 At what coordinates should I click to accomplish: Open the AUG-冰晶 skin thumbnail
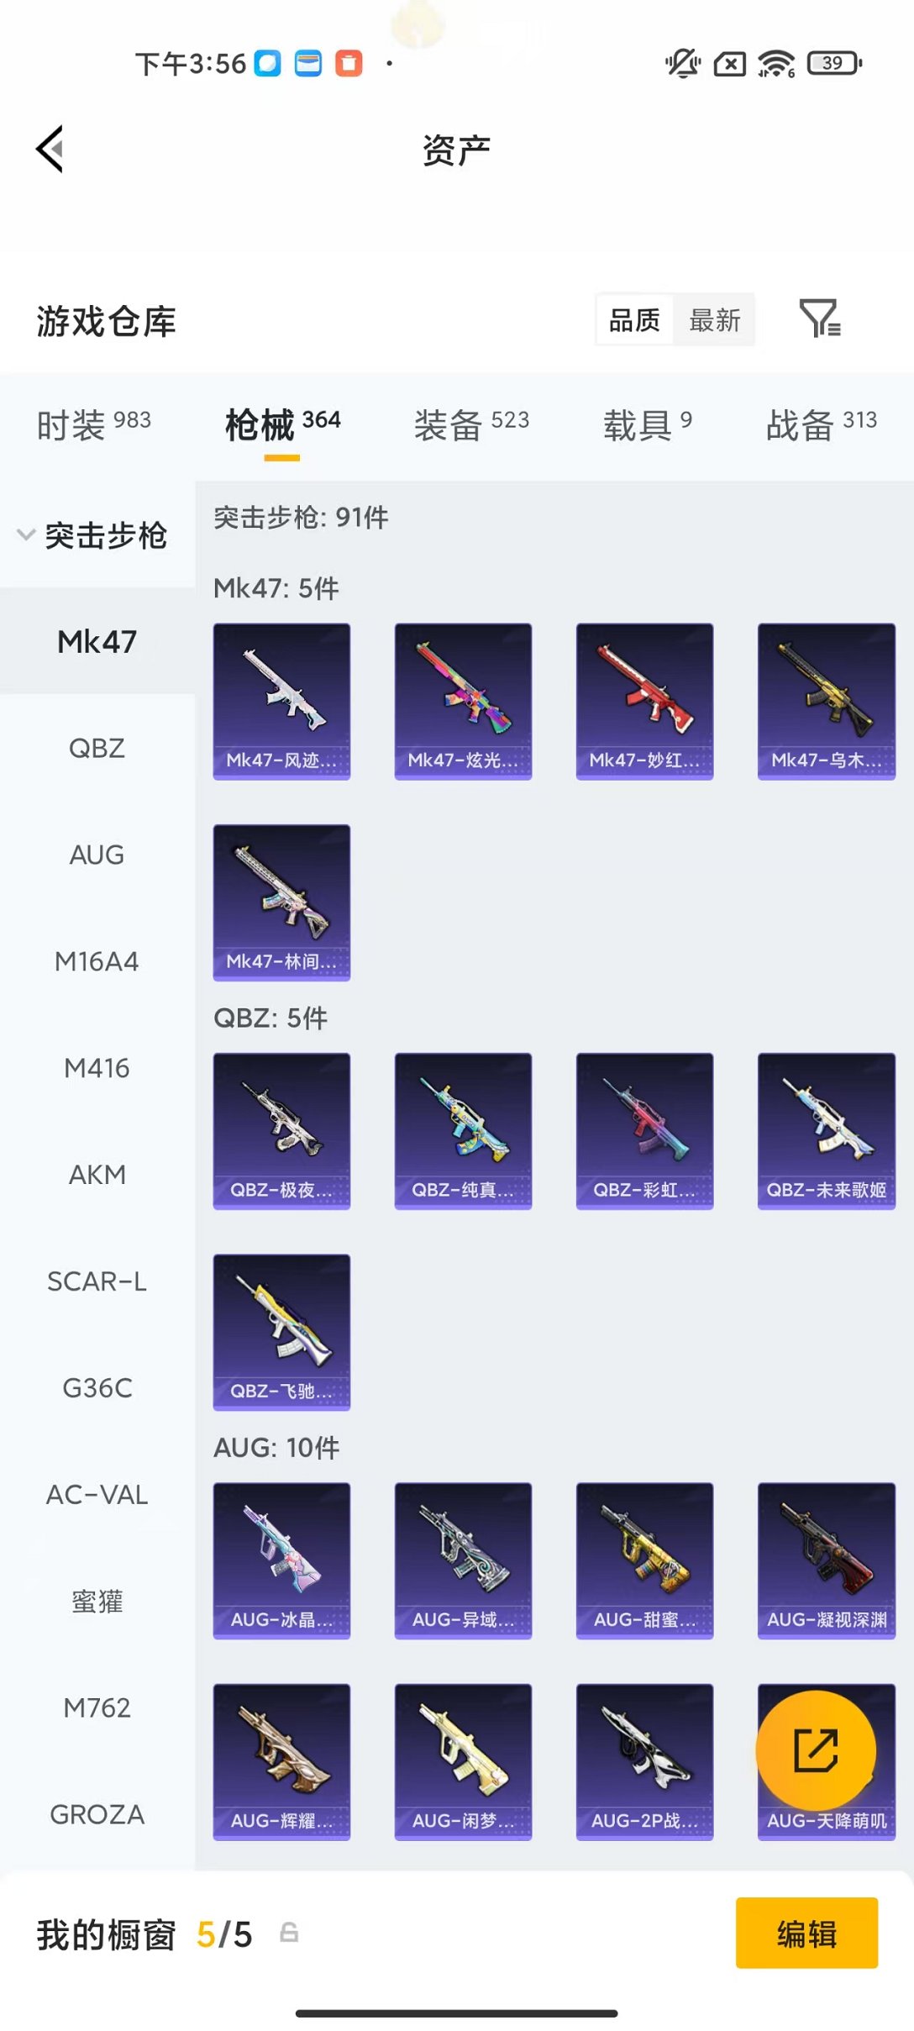click(281, 1560)
